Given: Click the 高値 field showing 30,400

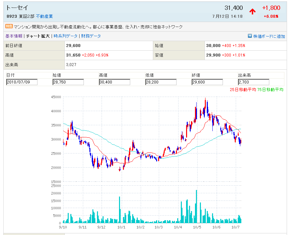Looking at the screenshot, I should click(114, 82).
